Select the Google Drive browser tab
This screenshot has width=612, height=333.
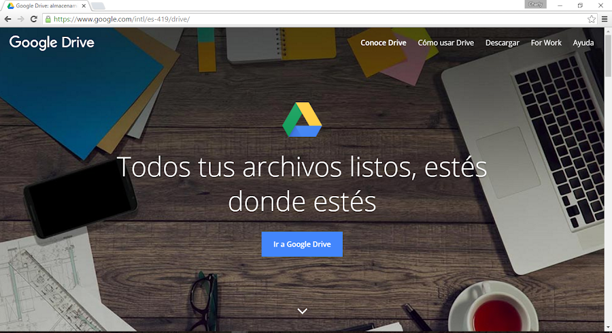46,6
